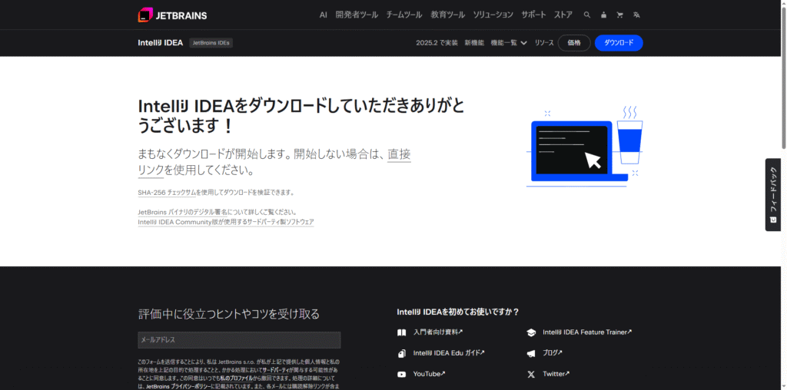
Task: Click the JetBrains IDEs badge
Action: tap(211, 43)
